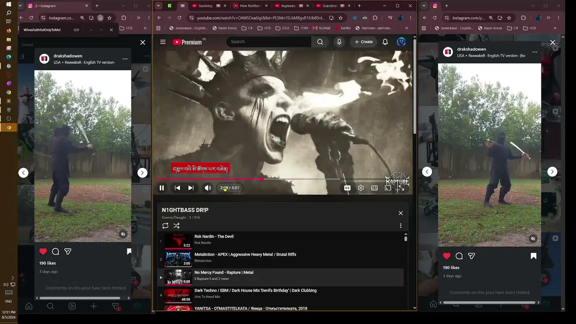This screenshot has height=324, width=576.
Task: Open Instagram Reels in the left window
Action: (72, 306)
